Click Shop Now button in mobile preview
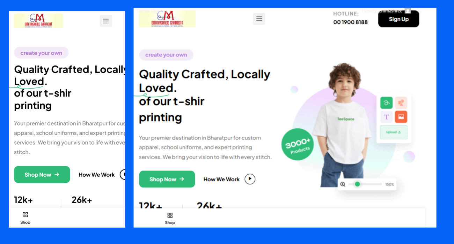 [42, 175]
